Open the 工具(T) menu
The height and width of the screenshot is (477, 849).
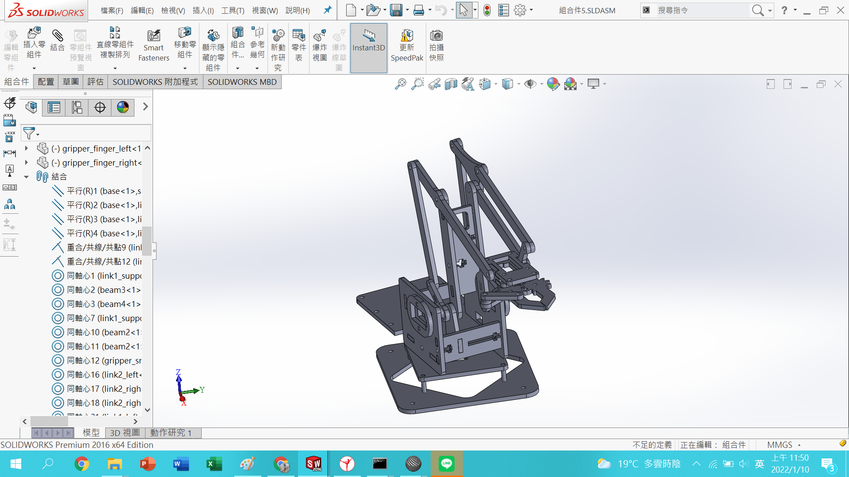[x=233, y=11]
